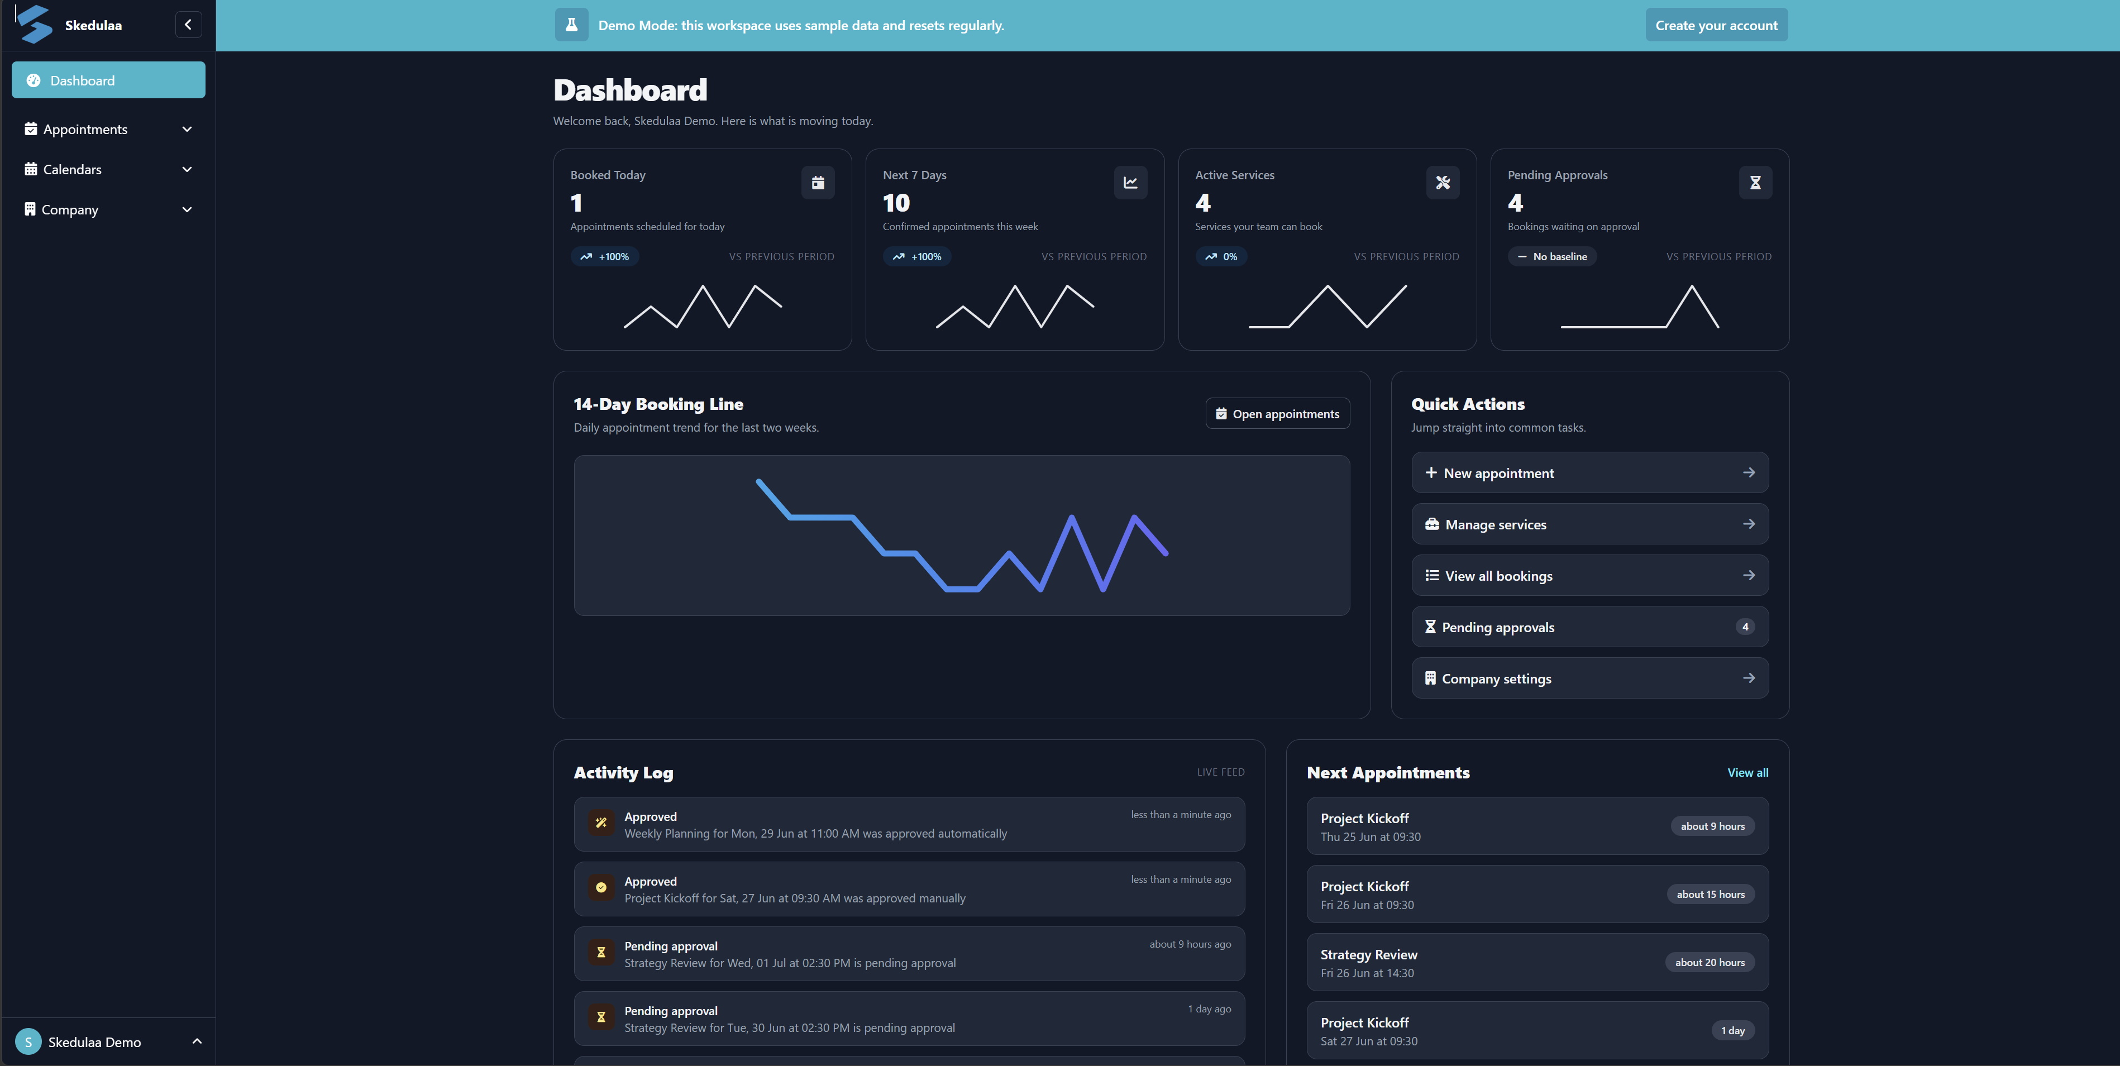Open Strategy Review Fri 26 Jun appointment

point(1538,962)
